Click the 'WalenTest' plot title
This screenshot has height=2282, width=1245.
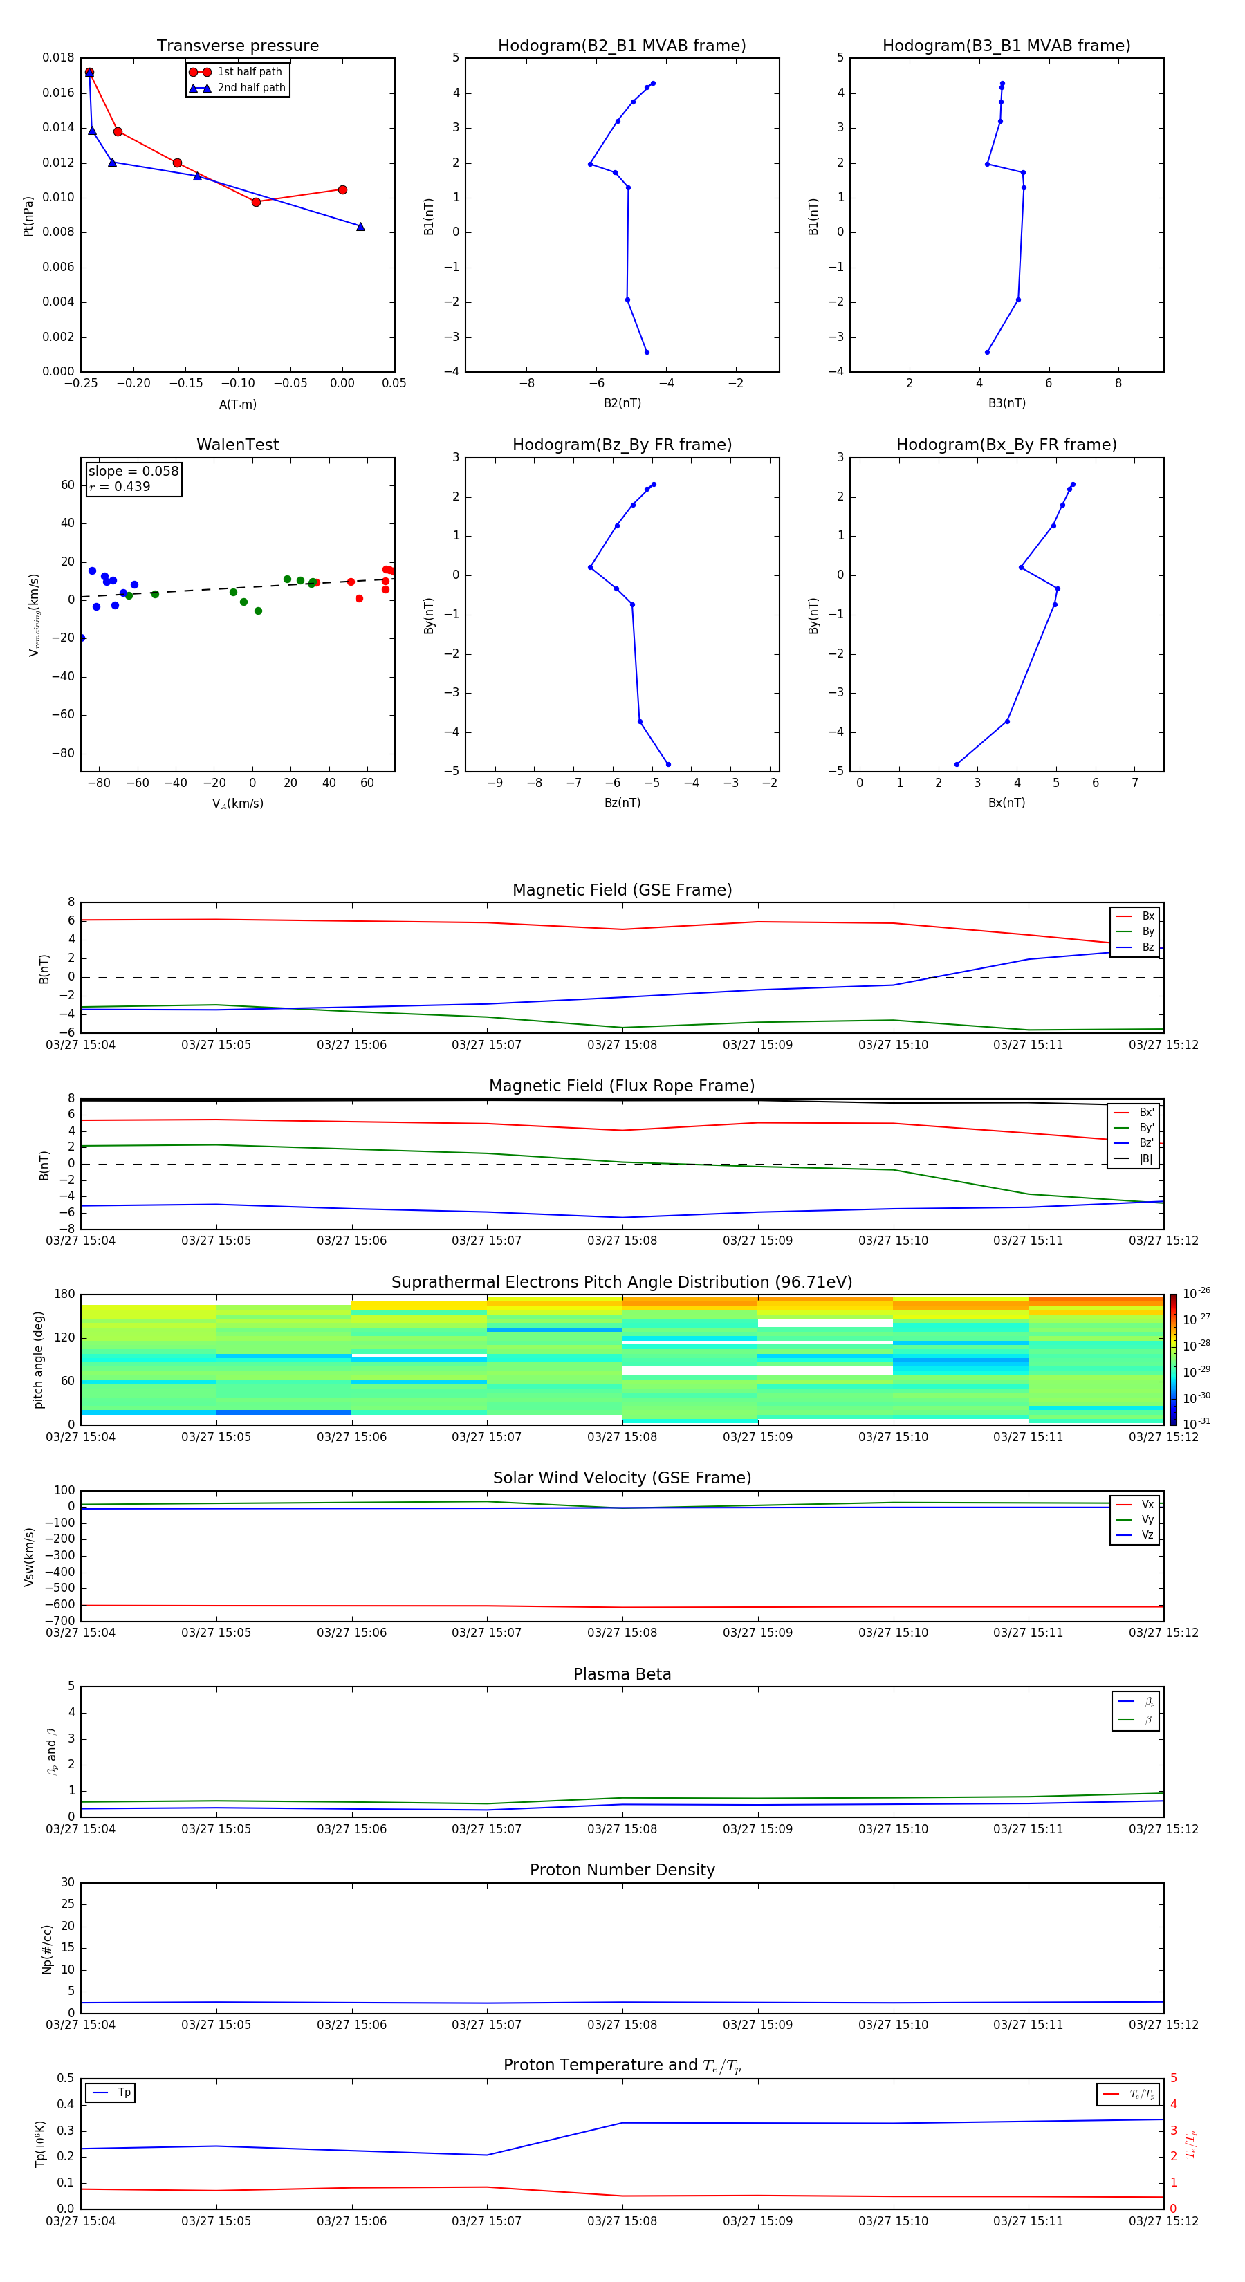coord(237,445)
